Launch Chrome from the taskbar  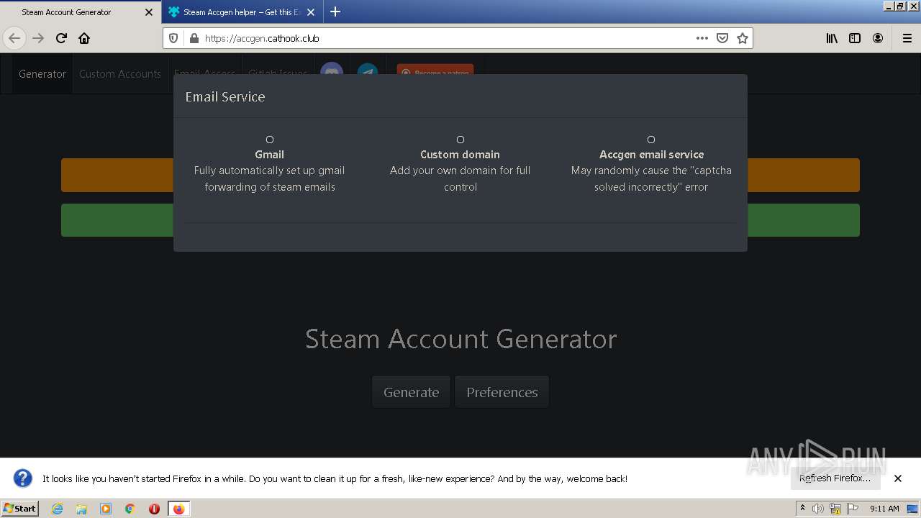point(130,509)
